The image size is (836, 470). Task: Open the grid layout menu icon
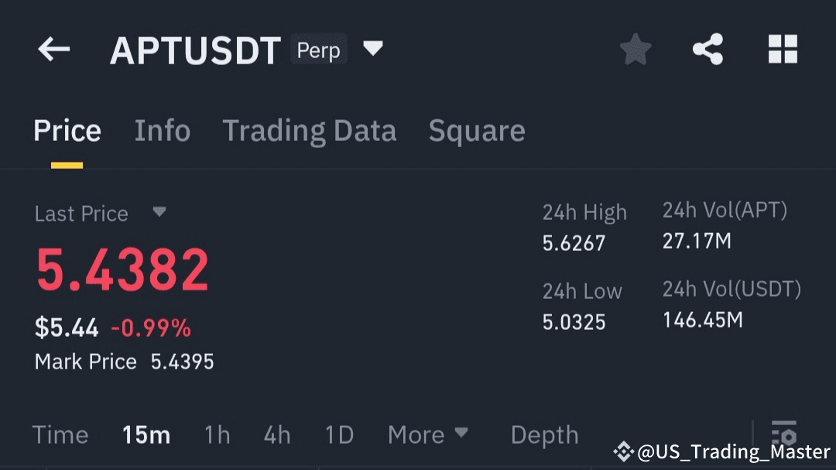click(x=783, y=50)
